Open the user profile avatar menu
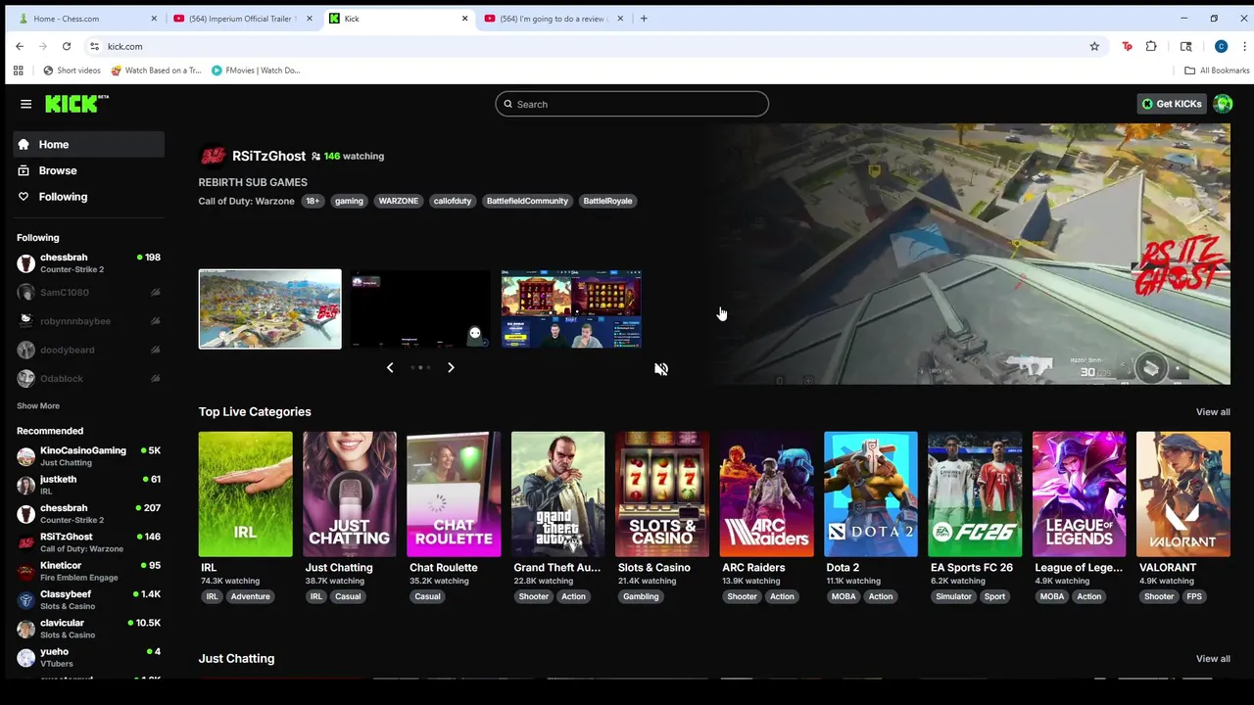 (x=1223, y=104)
